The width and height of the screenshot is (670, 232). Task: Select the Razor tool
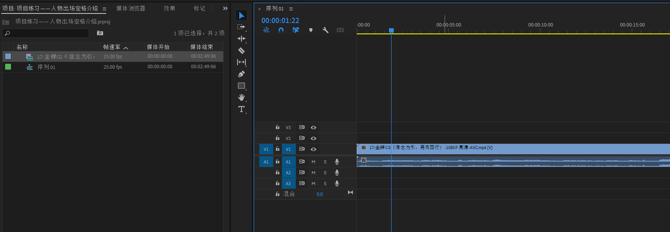pyautogui.click(x=241, y=50)
